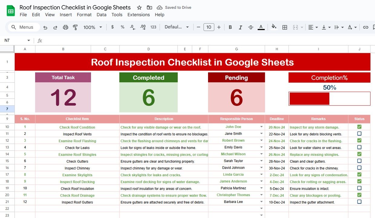Viewport: 375px width, 218px height.
Task: Open the Edit menu
Action: [x=36, y=15]
